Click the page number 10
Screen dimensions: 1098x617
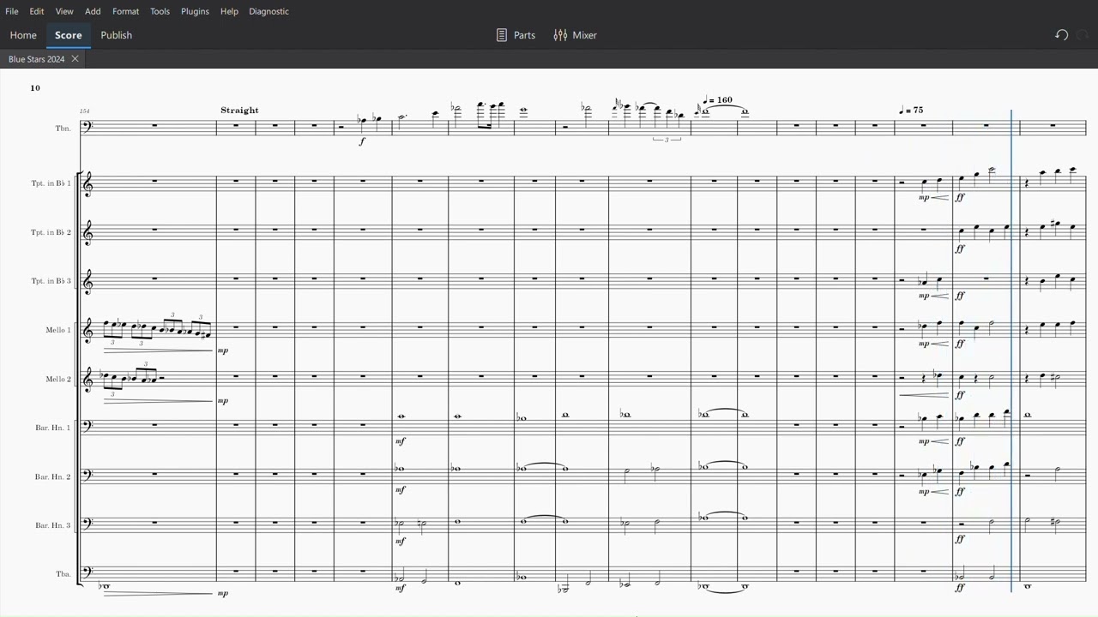[x=35, y=88]
